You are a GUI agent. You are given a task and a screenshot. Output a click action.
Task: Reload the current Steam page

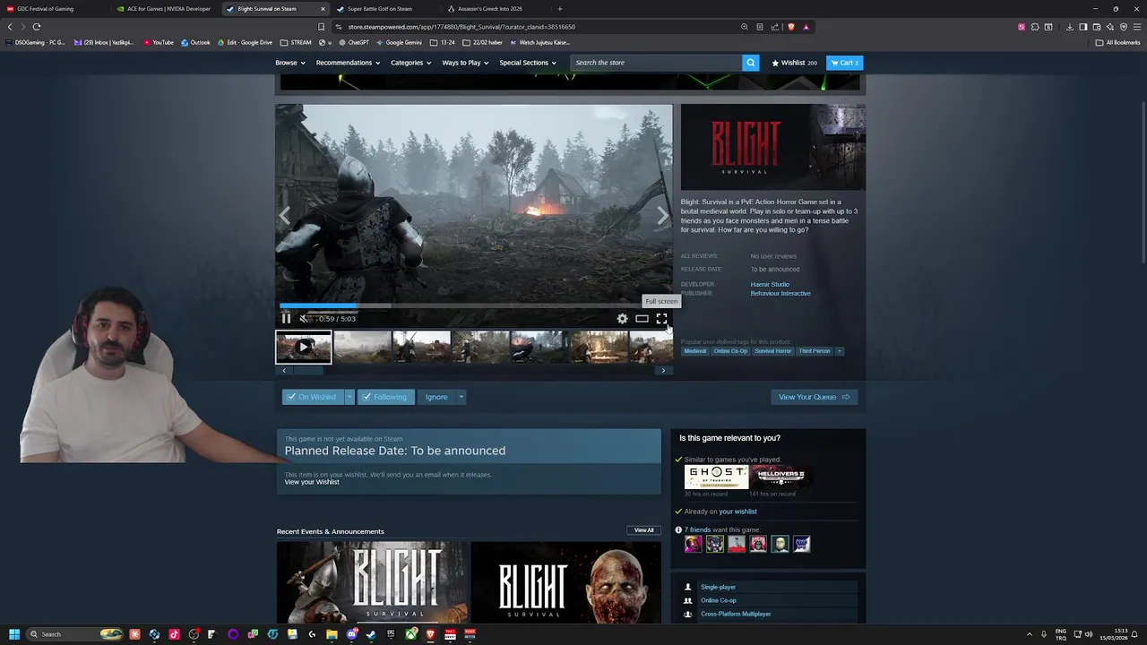[x=37, y=27]
